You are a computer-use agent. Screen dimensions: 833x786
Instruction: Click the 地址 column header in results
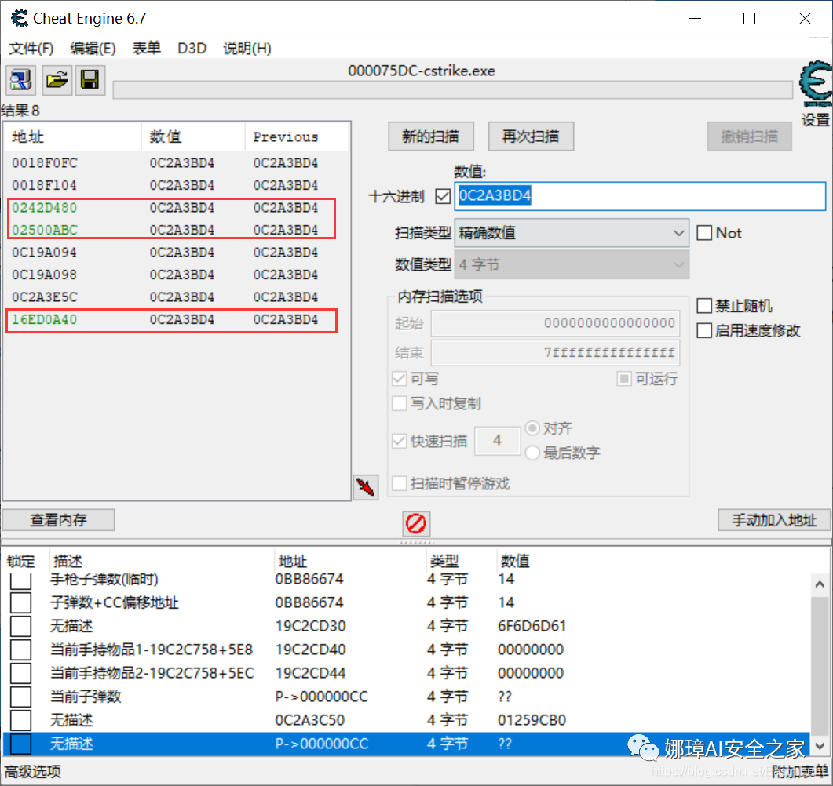[x=73, y=137]
